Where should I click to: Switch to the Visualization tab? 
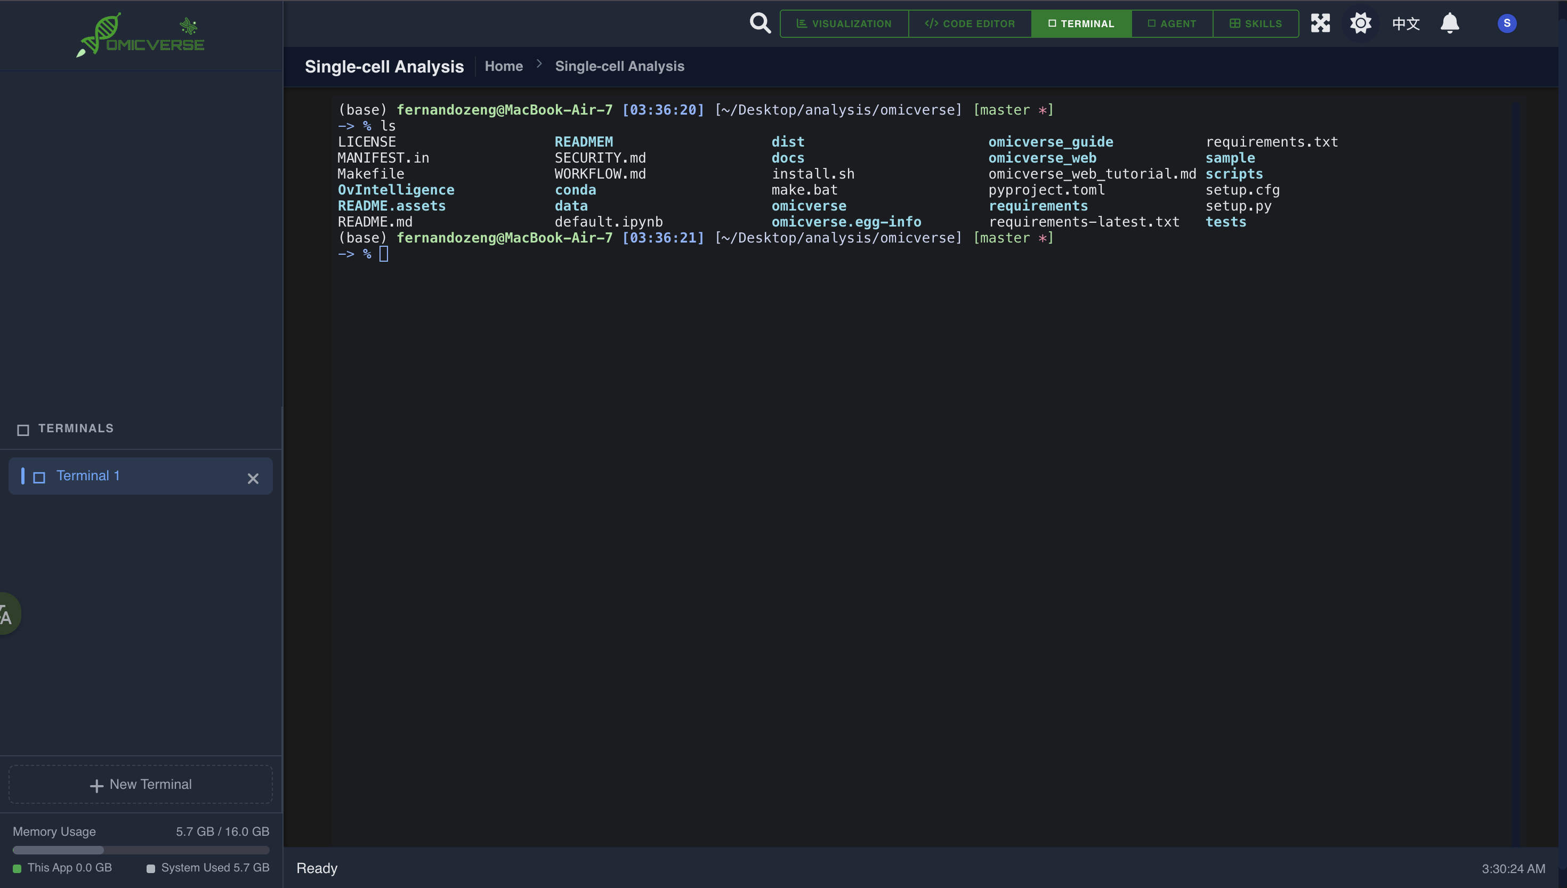(x=844, y=24)
